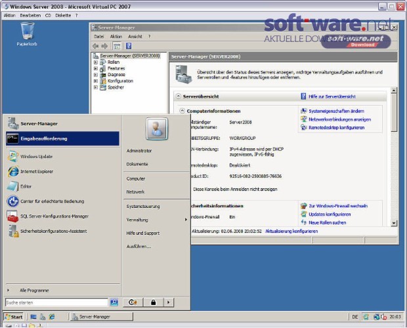
Task: Click the Server-Manager icon in Start menu
Action: [12, 123]
